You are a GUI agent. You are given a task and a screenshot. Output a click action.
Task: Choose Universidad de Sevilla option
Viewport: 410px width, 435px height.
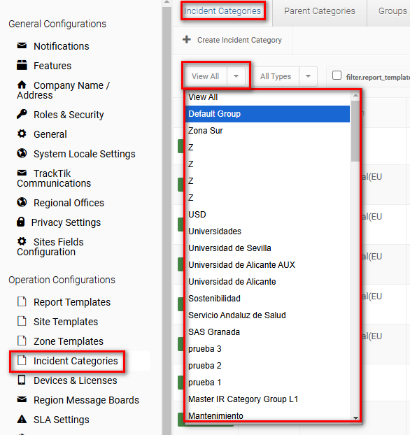tap(268, 248)
